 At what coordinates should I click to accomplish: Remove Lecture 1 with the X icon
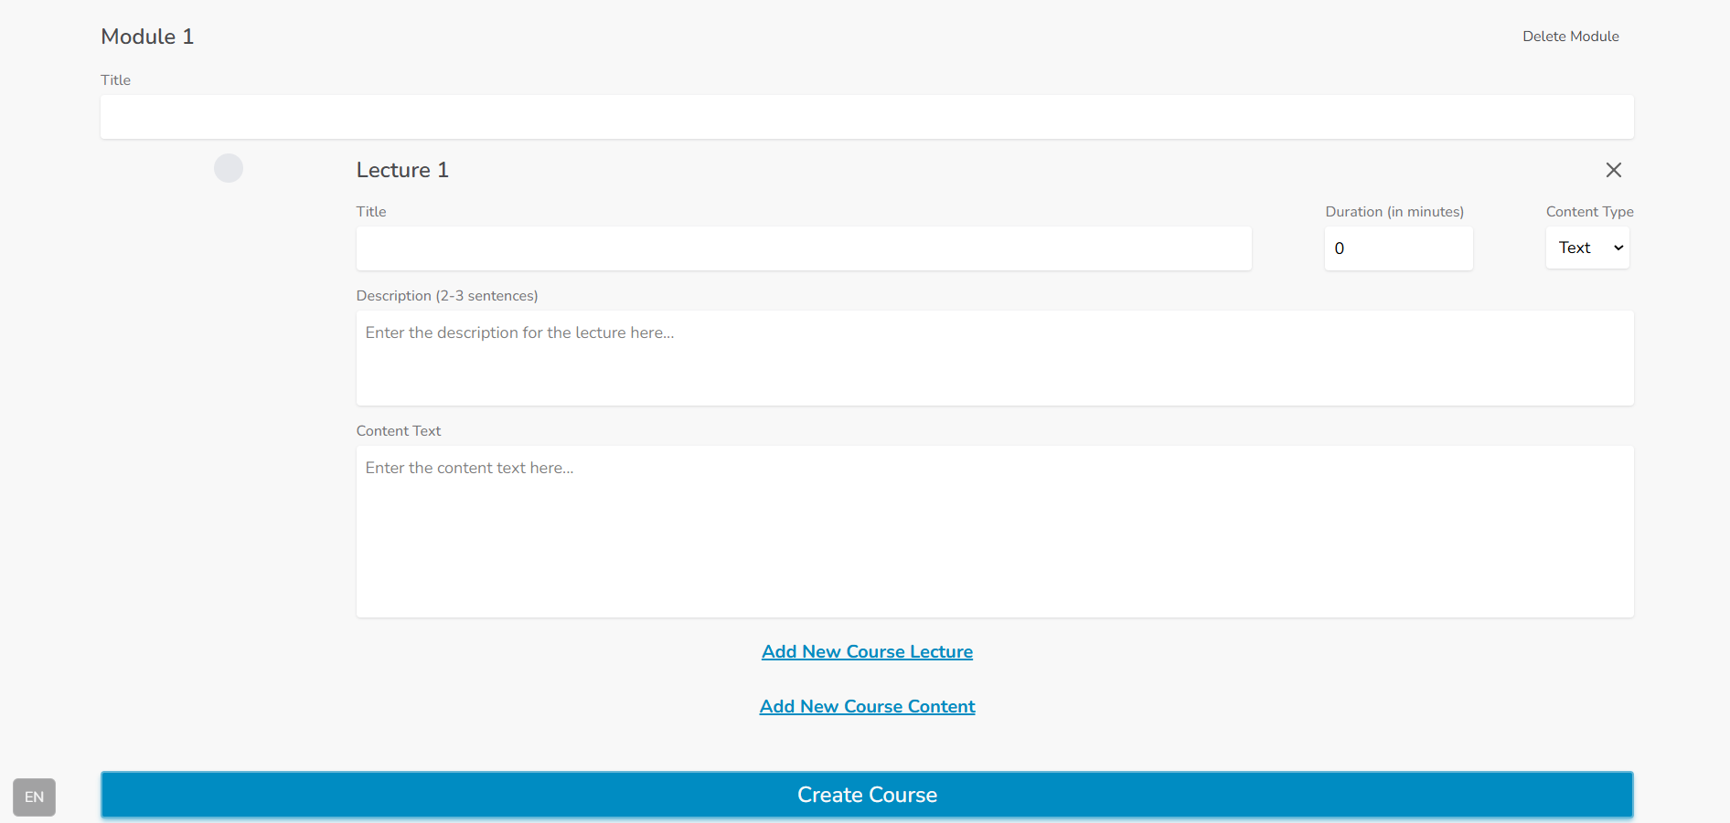(1613, 170)
